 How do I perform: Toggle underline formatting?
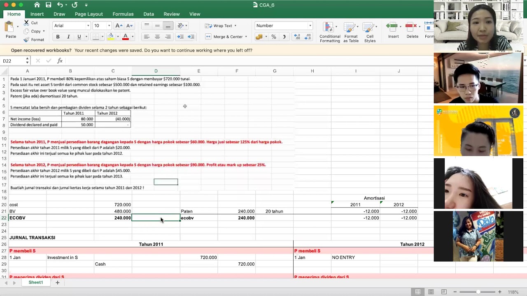click(79, 37)
